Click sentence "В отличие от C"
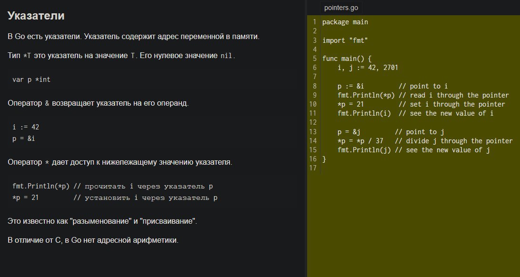The image size is (520, 277). coord(93,240)
